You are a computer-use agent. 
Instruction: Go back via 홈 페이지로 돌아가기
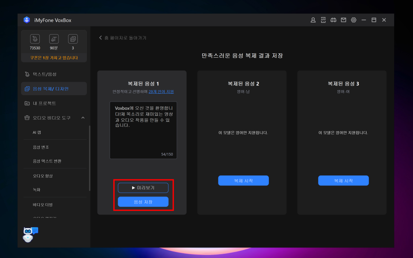(122, 38)
